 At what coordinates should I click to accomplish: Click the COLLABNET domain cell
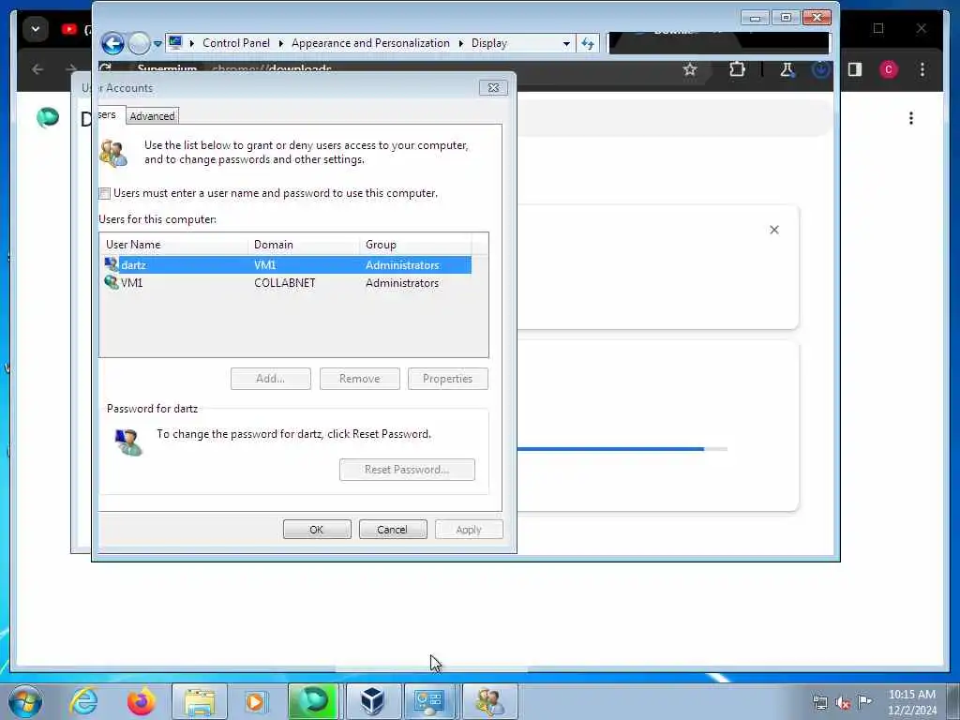pyautogui.click(x=285, y=283)
